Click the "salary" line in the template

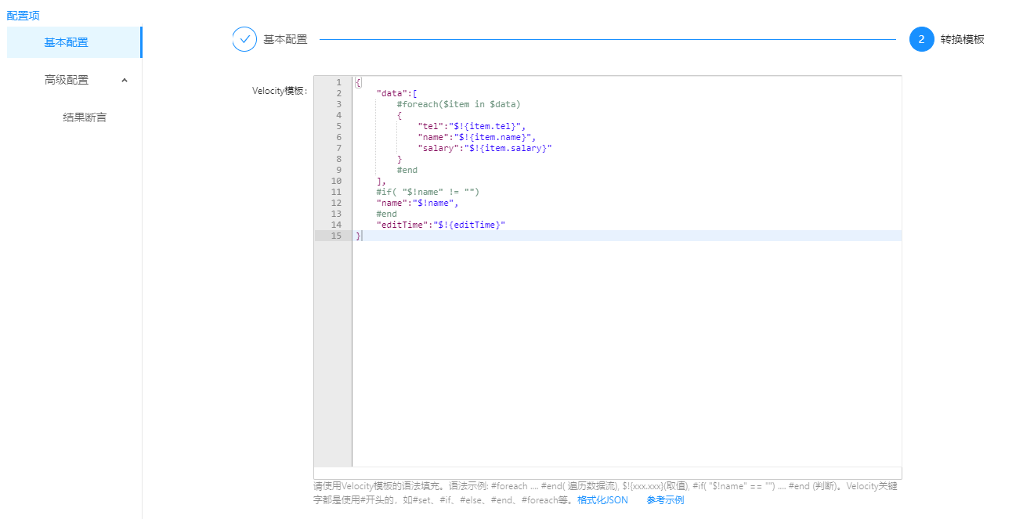(484, 148)
